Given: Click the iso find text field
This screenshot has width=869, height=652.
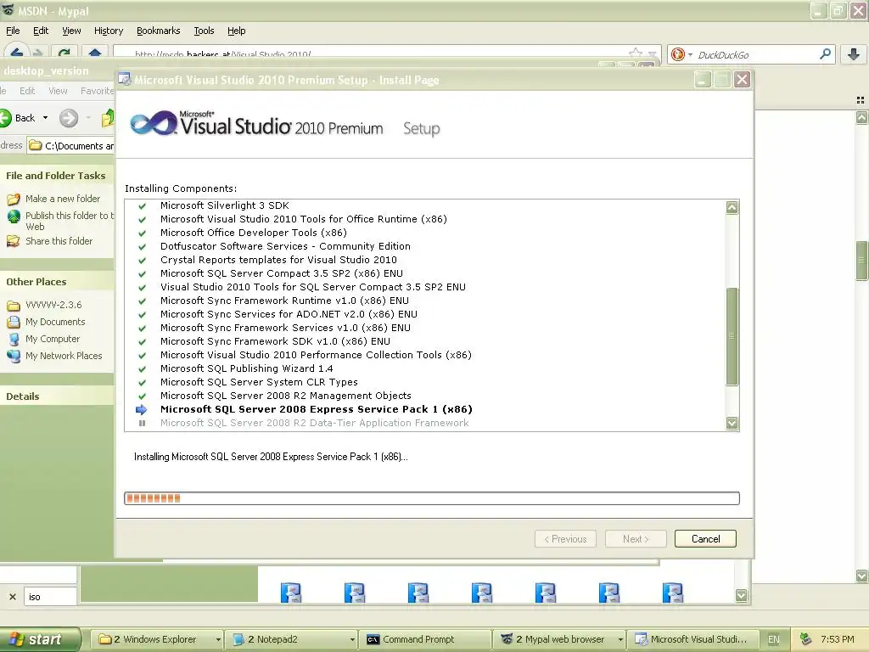Looking at the screenshot, I should pyautogui.click(x=50, y=597).
